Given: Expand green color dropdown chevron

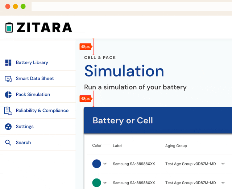Looking at the screenshot, I should pyautogui.click(x=105, y=182).
